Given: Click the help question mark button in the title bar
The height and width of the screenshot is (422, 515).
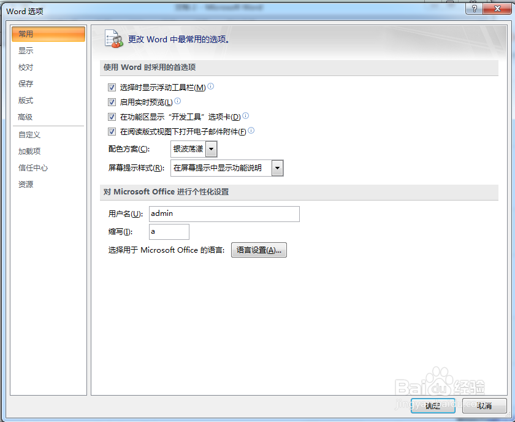Looking at the screenshot, I should click(x=474, y=8).
